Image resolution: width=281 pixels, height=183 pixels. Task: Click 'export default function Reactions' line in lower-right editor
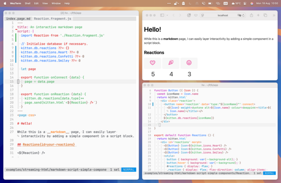(184, 135)
